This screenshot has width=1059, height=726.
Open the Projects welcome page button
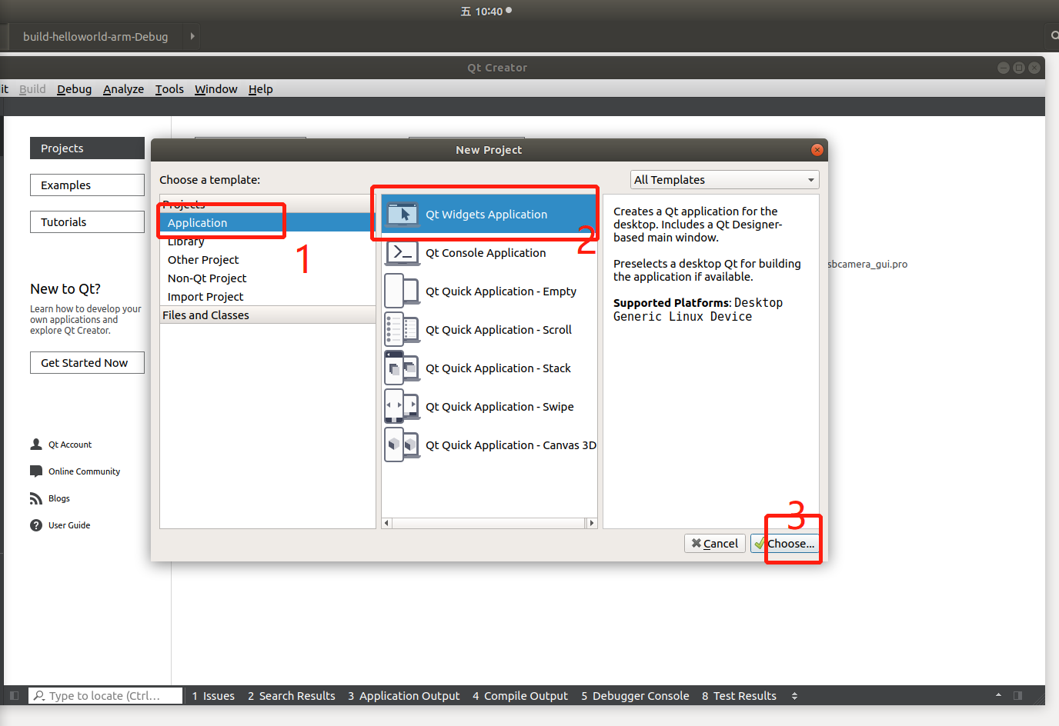tap(87, 148)
